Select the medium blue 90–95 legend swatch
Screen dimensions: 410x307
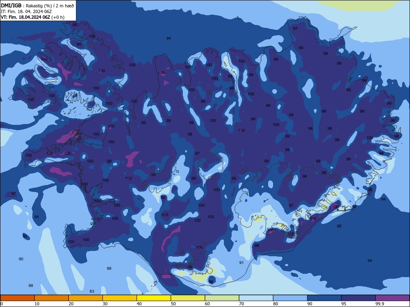(324, 298)
